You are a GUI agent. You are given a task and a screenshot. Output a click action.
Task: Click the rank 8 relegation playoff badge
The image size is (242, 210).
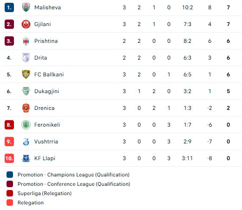click(9, 125)
